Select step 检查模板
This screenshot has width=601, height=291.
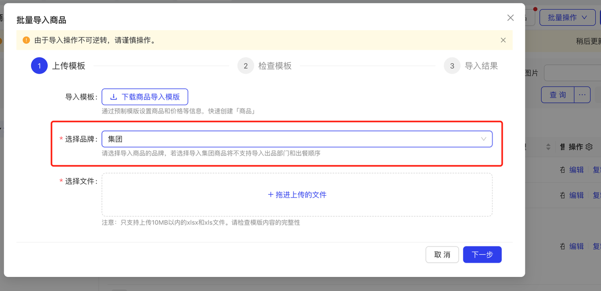tap(264, 66)
